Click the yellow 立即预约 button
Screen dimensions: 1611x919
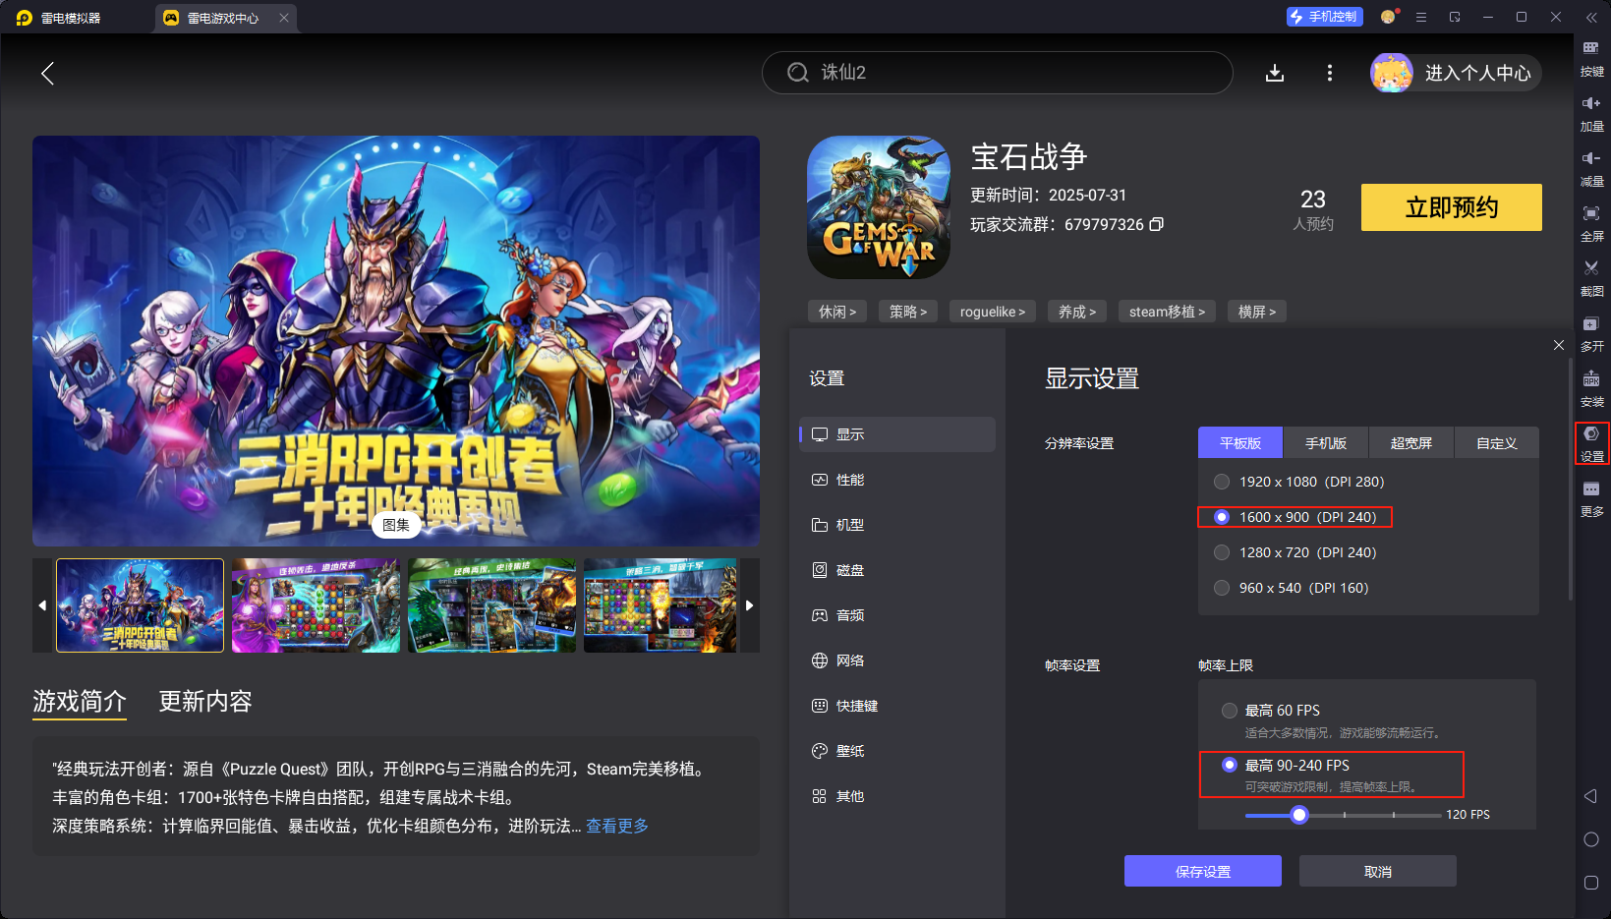[x=1452, y=207]
